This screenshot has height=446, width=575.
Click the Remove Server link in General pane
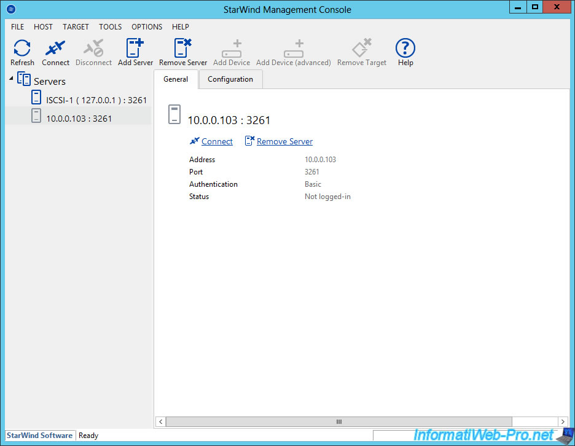point(284,141)
